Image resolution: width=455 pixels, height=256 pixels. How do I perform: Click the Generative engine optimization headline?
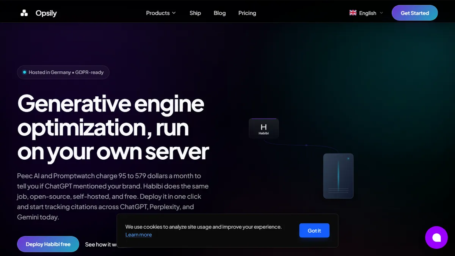(x=113, y=127)
